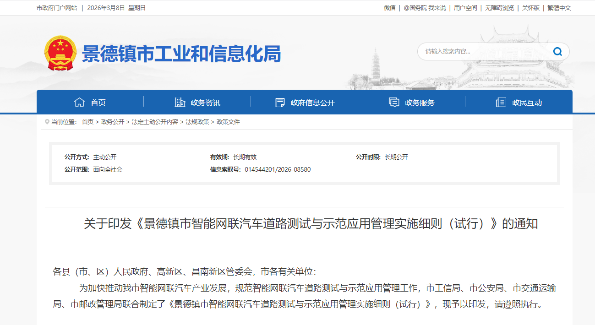Click the 市政府门户网站 link
This screenshot has height=325, width=595.
pos(57,8)
